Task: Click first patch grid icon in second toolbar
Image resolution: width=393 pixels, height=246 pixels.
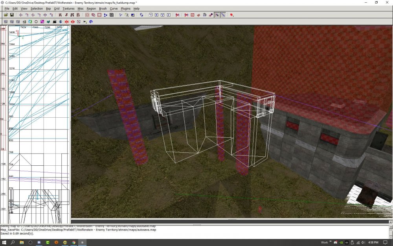Action: (x=6, y=22)
